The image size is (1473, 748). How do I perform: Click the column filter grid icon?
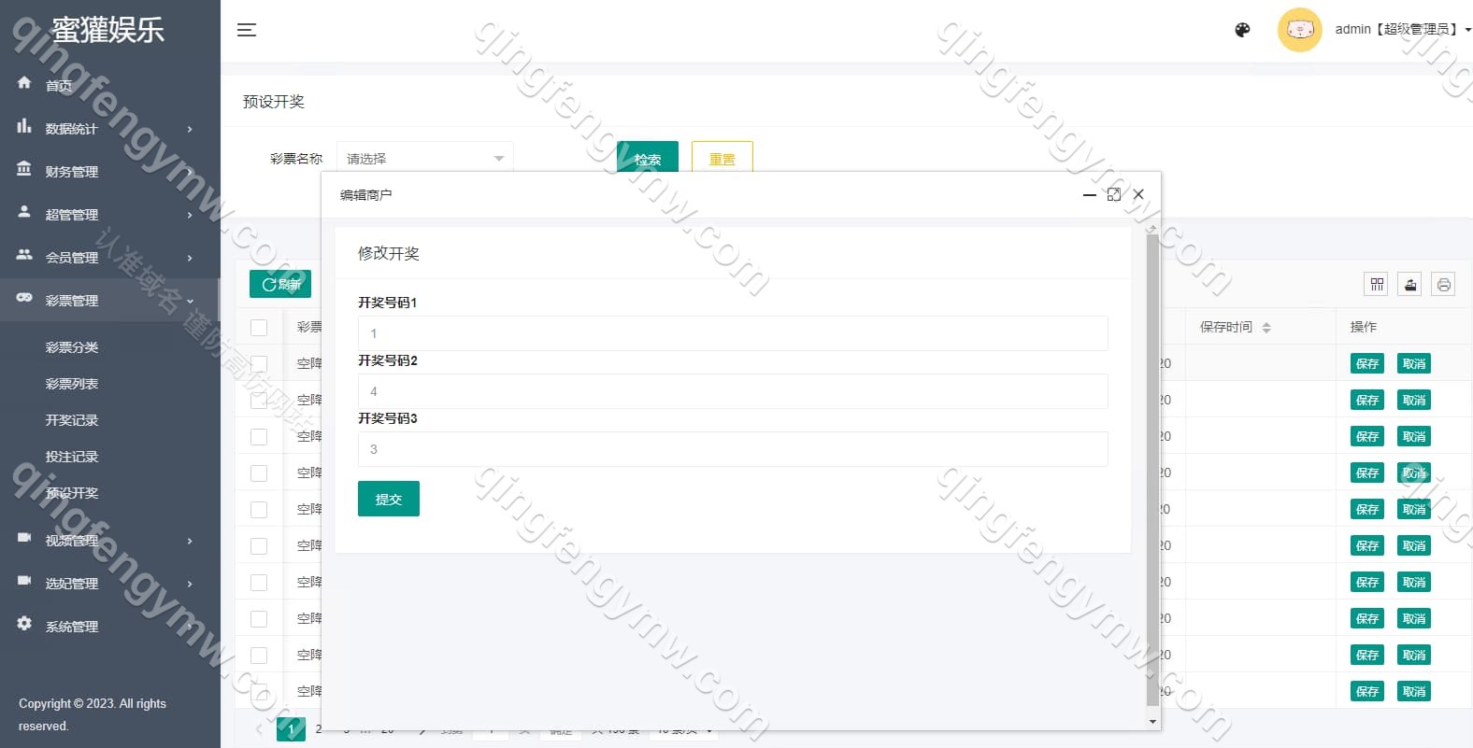(x=1377, y=285)
